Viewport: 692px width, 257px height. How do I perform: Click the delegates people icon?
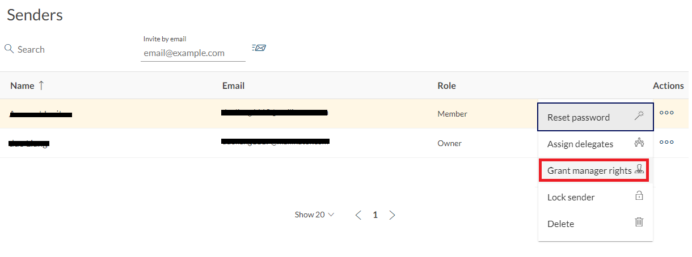coord(639,143)
